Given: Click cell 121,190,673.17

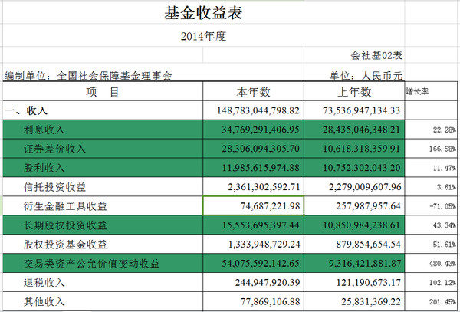Looking at the screenshot, I should click(354, 282).
